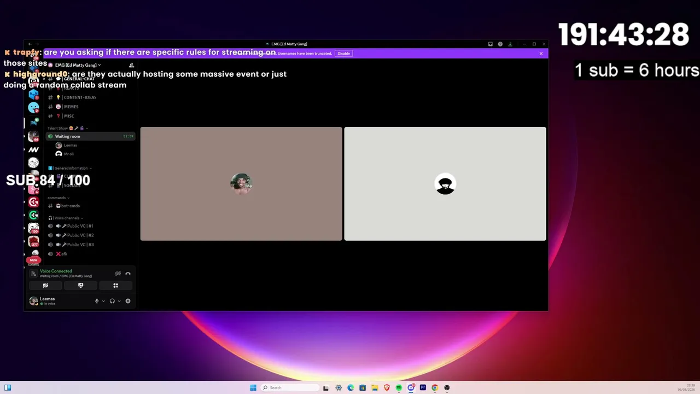Open microphone input options arrow
This screenshot has height=394, width=700.
click(x=103, y=301)
